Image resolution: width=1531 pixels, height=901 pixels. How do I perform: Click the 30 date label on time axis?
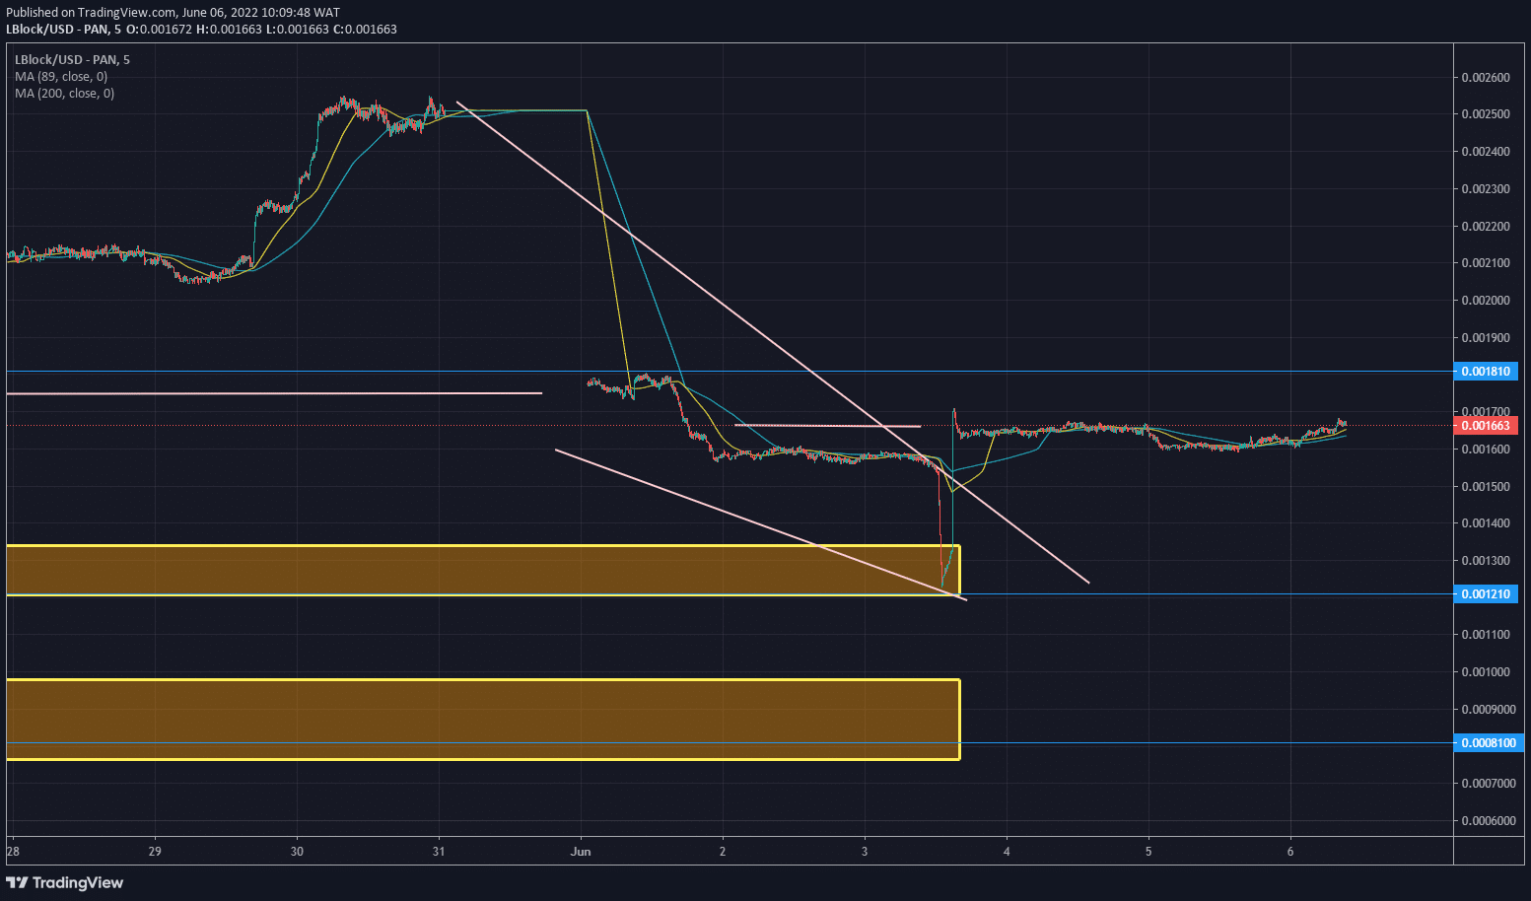click(297, 852)
